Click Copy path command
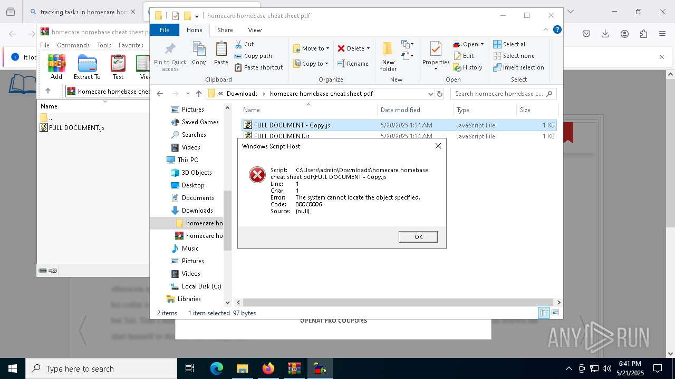The width and height of the screenshot is (675, 379). [x=253, y=56]
